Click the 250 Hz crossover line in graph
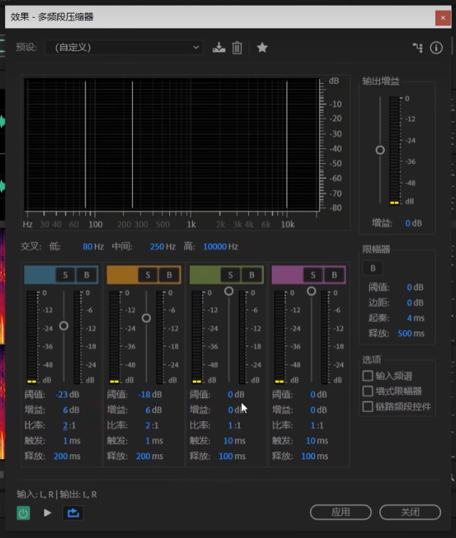The height and width of the screenshot is (538, 456). tap(132, 144)
